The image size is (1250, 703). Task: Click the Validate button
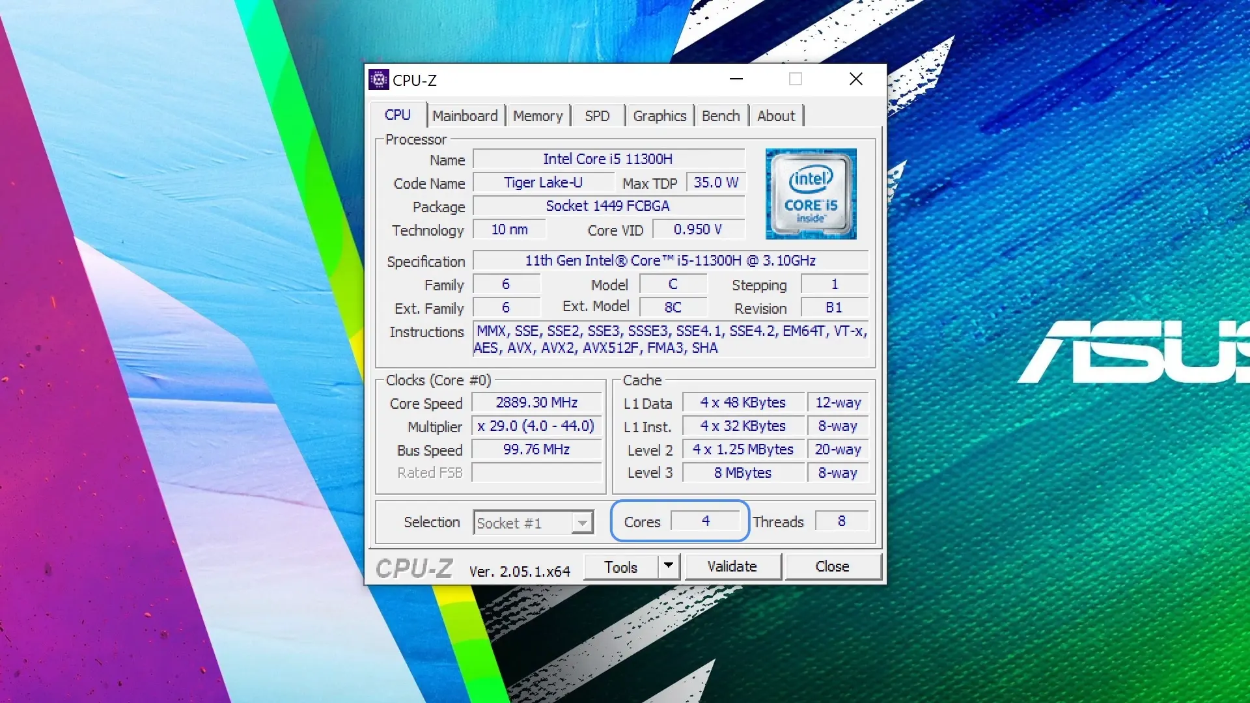(732, 566)
